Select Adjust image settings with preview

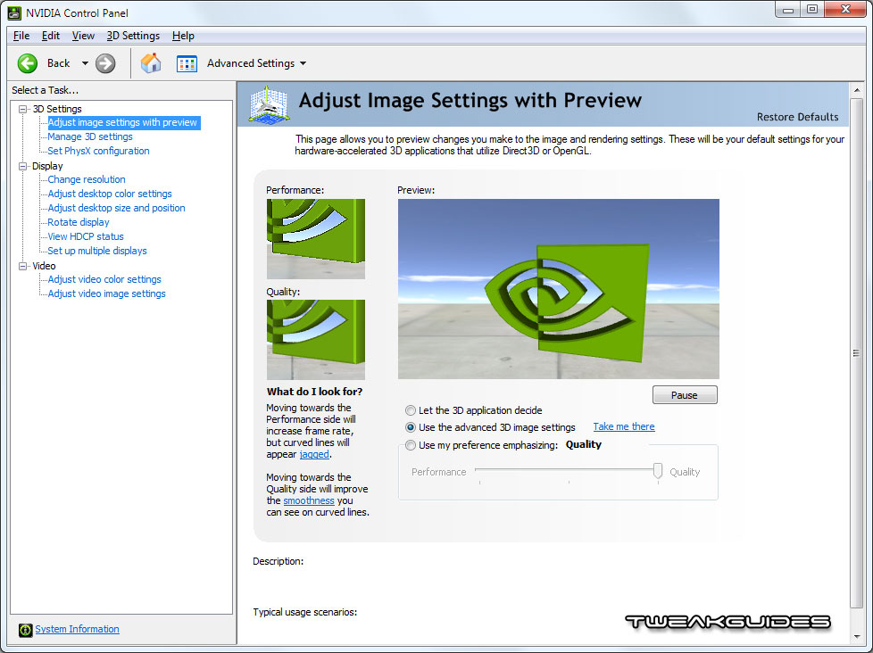pos(122,122)
